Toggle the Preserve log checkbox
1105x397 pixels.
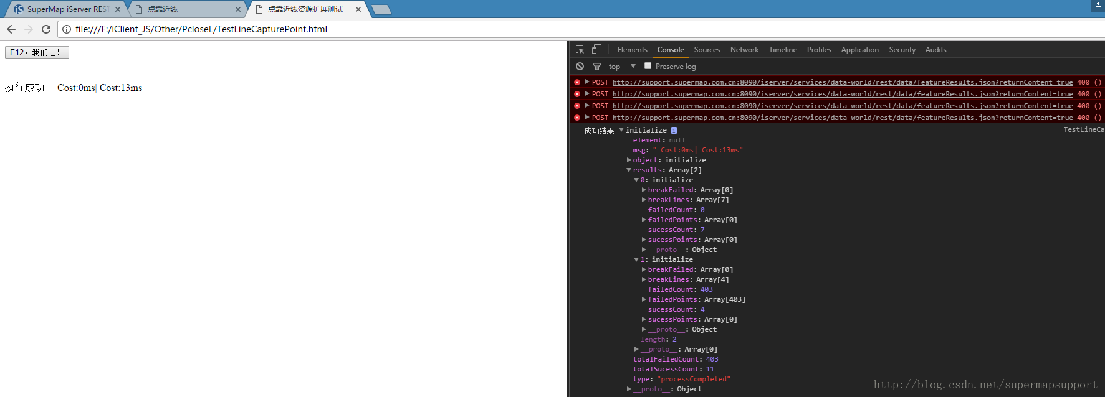click(648, 66)
